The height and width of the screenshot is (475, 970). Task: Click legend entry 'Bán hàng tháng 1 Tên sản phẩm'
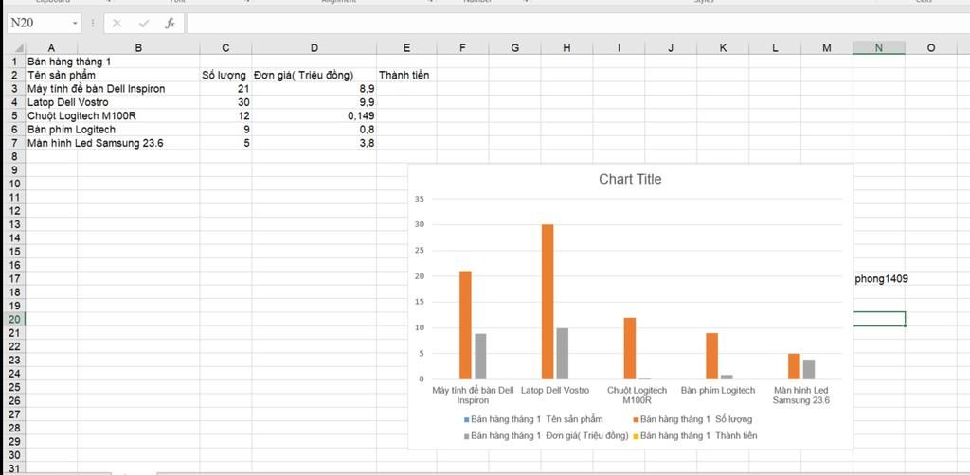(x=533, y=419)
